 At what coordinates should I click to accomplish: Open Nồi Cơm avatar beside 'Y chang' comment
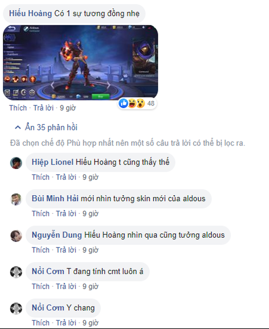(16, 309)
